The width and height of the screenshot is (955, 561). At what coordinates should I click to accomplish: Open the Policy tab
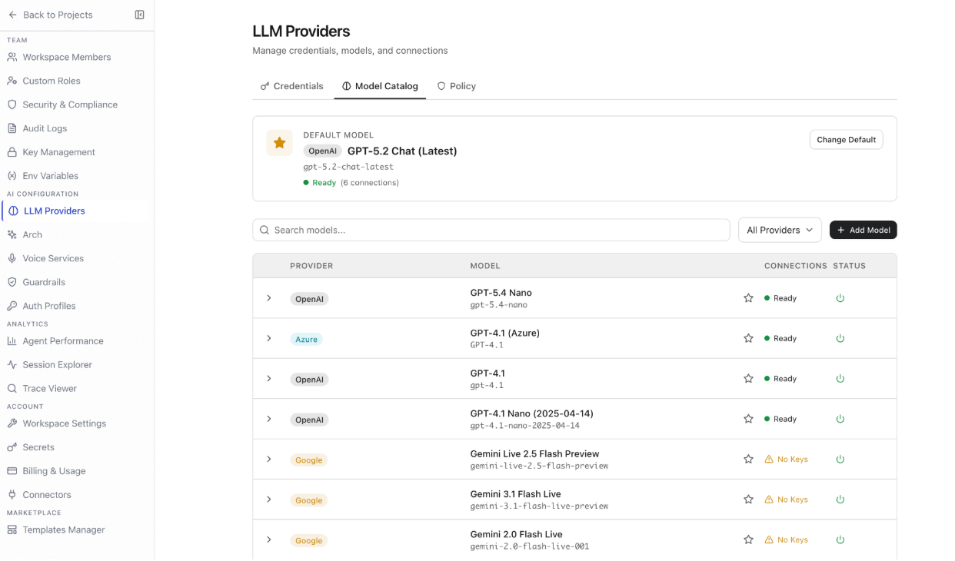coord(457,86)
